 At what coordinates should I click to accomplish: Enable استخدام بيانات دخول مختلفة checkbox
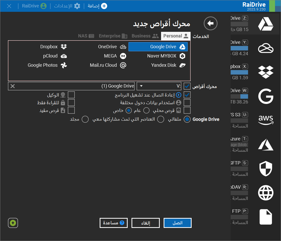187,103
